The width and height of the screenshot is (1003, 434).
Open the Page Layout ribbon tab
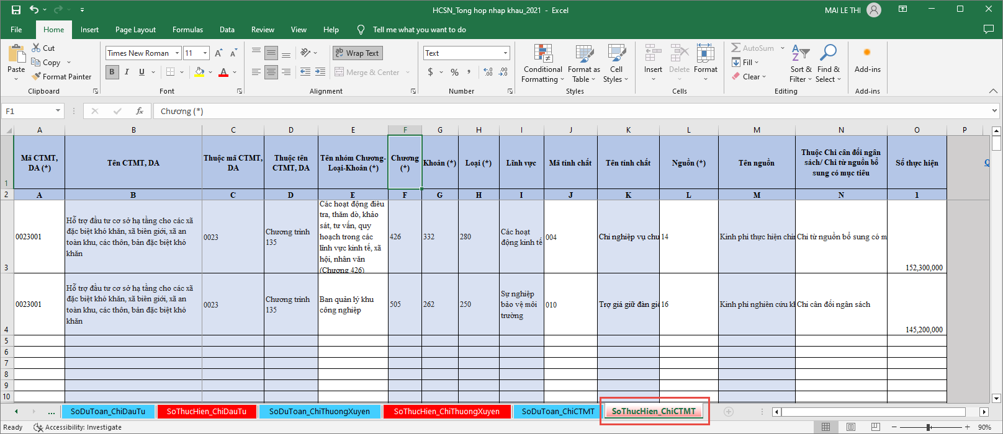(135, 30)
